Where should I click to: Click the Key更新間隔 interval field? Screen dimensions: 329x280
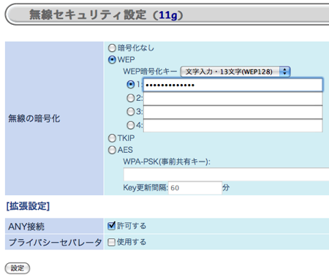pos(195,188)
